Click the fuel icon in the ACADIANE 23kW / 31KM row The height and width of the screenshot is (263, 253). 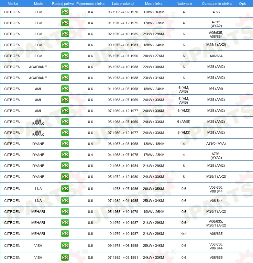tap(65, 78)
